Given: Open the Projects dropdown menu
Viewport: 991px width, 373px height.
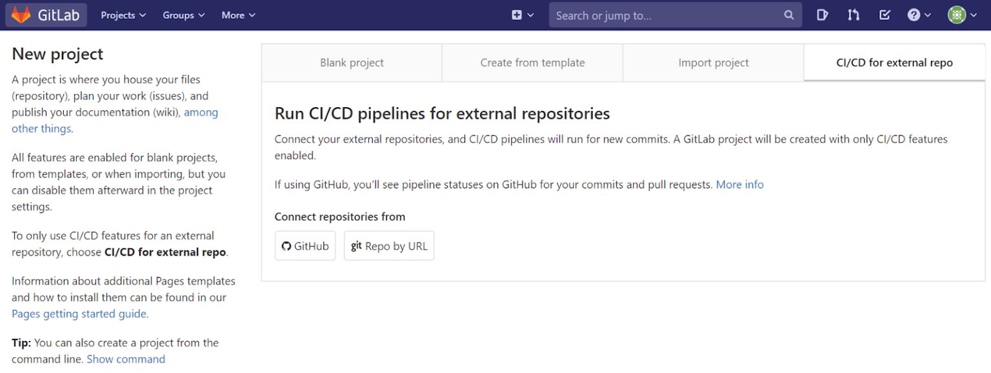Looking at the screenshot, I should pyautogui.click(x=123, y=14).
